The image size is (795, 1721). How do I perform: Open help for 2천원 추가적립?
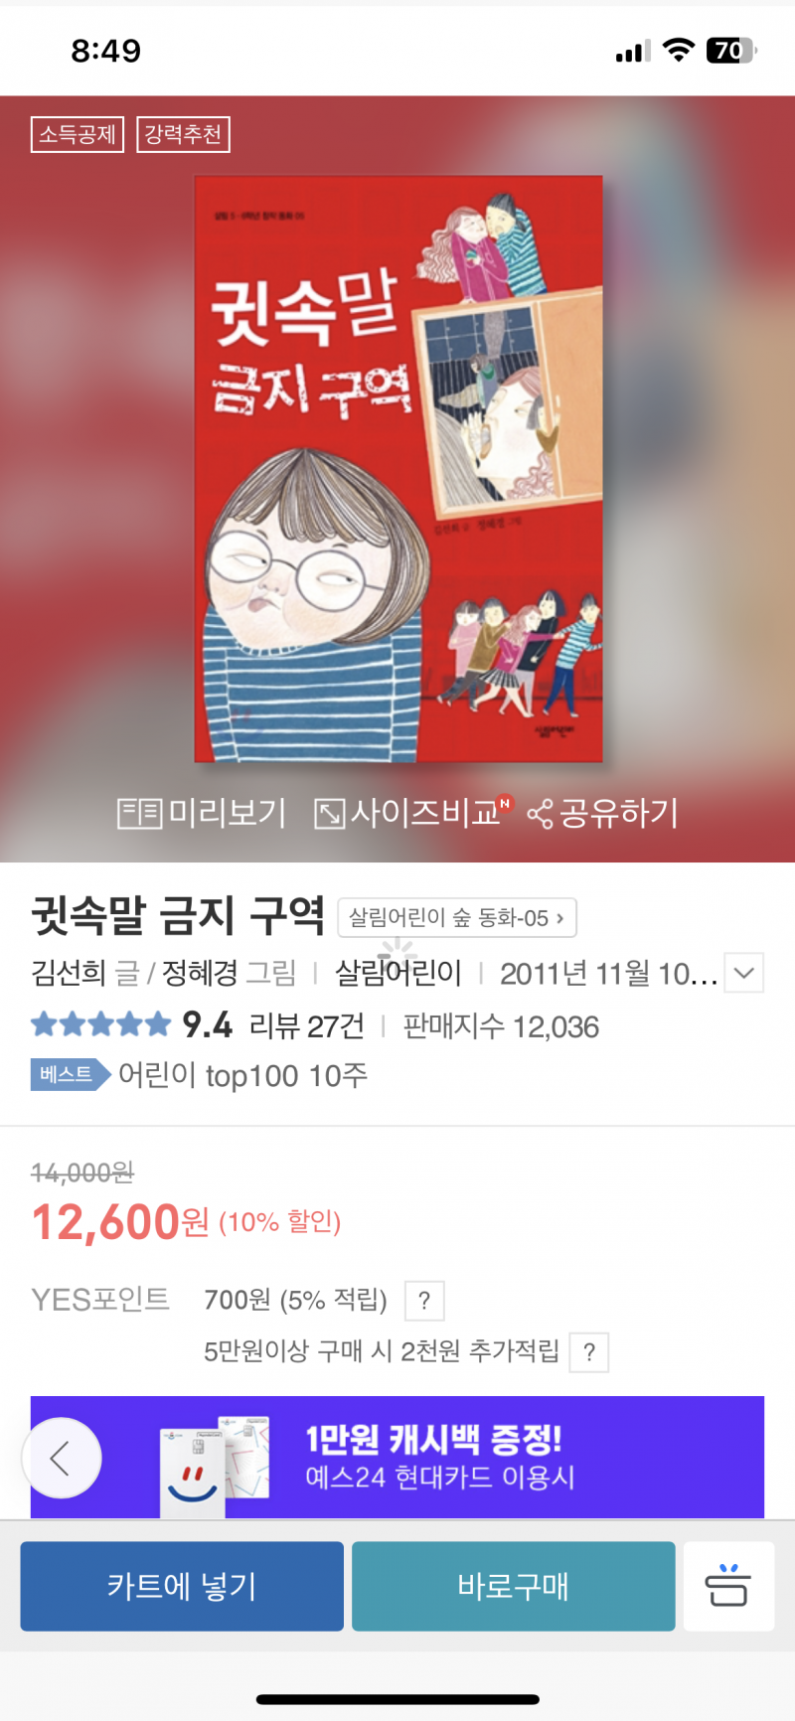[x=589, y=1352]
